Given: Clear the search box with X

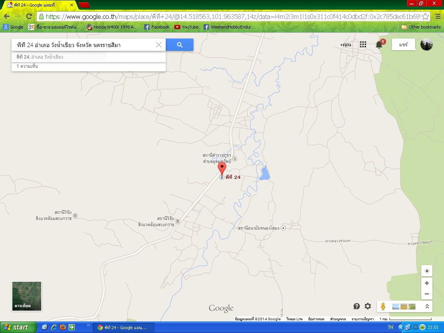Looking at the screenshot, I should click(x=158, y=45).
